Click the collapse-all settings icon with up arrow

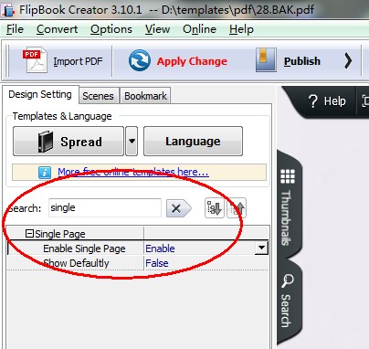tap(237, 208)
